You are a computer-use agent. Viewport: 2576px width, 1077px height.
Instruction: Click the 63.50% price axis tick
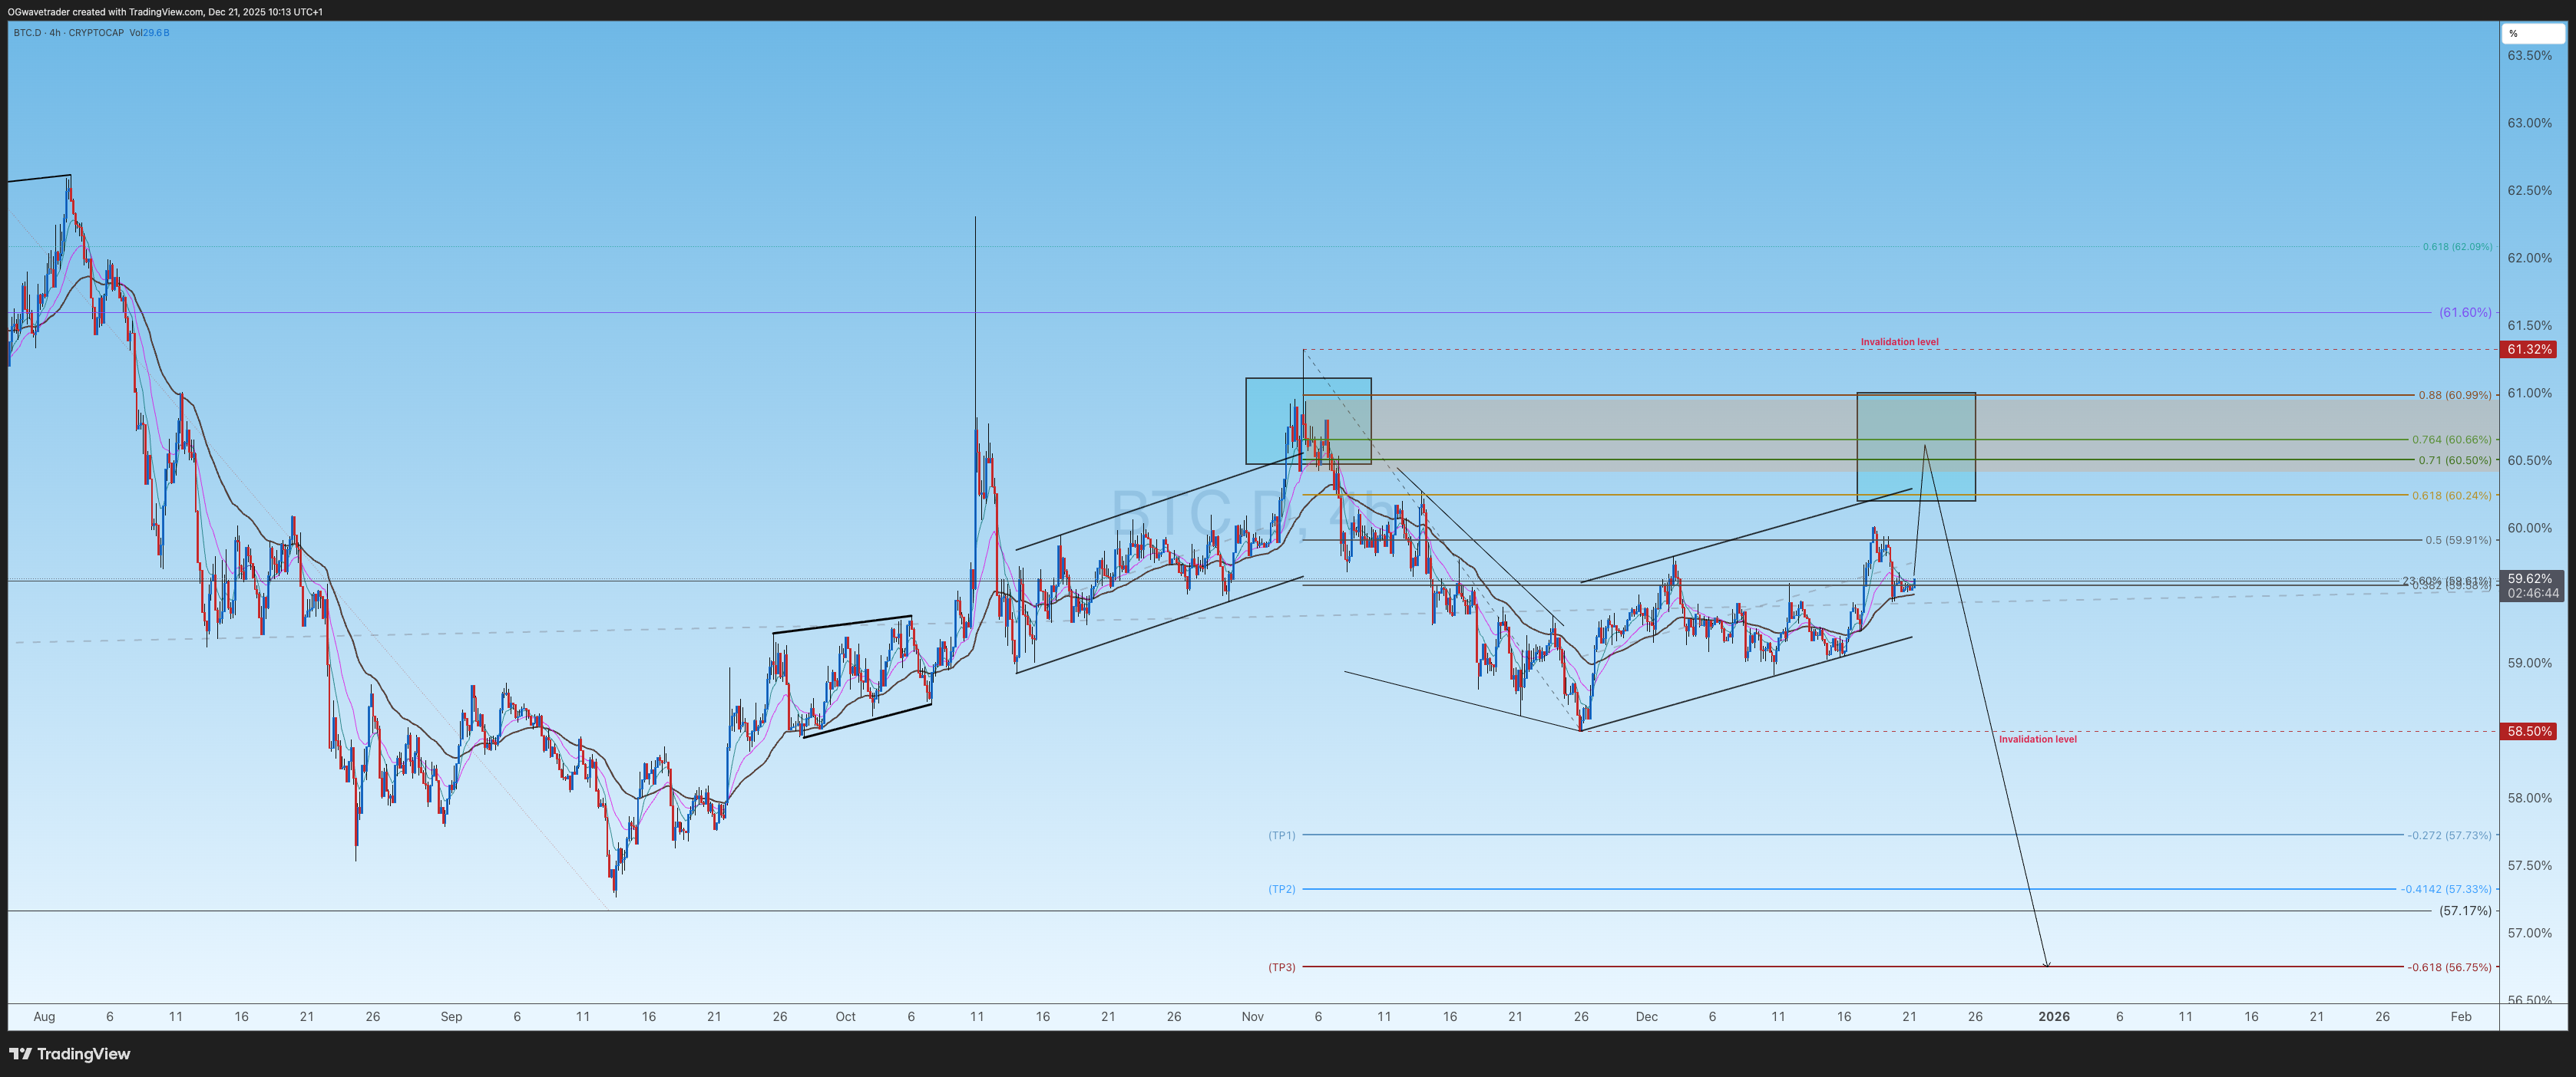pos(2529,56)
